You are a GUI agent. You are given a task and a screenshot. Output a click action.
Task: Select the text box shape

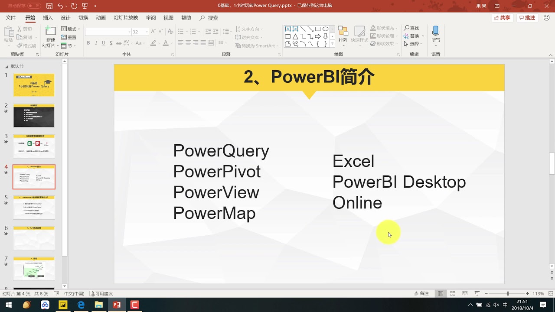click(288, 29)
